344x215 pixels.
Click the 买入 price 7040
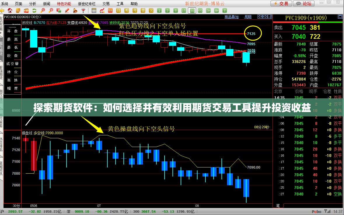[x=298, y=37]
